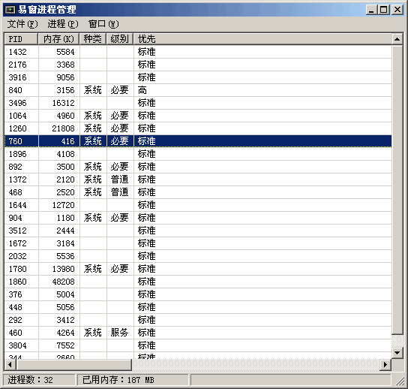This screenshot has height=389, width=408.
Task: Select process row with PID 1896
Action: (198, 154)
